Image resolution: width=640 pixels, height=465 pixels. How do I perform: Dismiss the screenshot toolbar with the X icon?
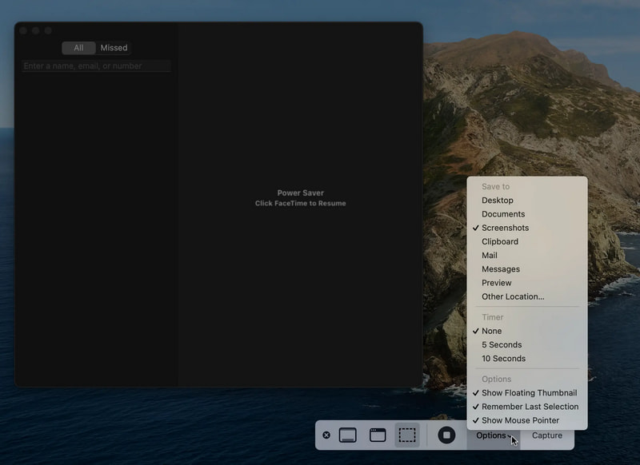326,435
